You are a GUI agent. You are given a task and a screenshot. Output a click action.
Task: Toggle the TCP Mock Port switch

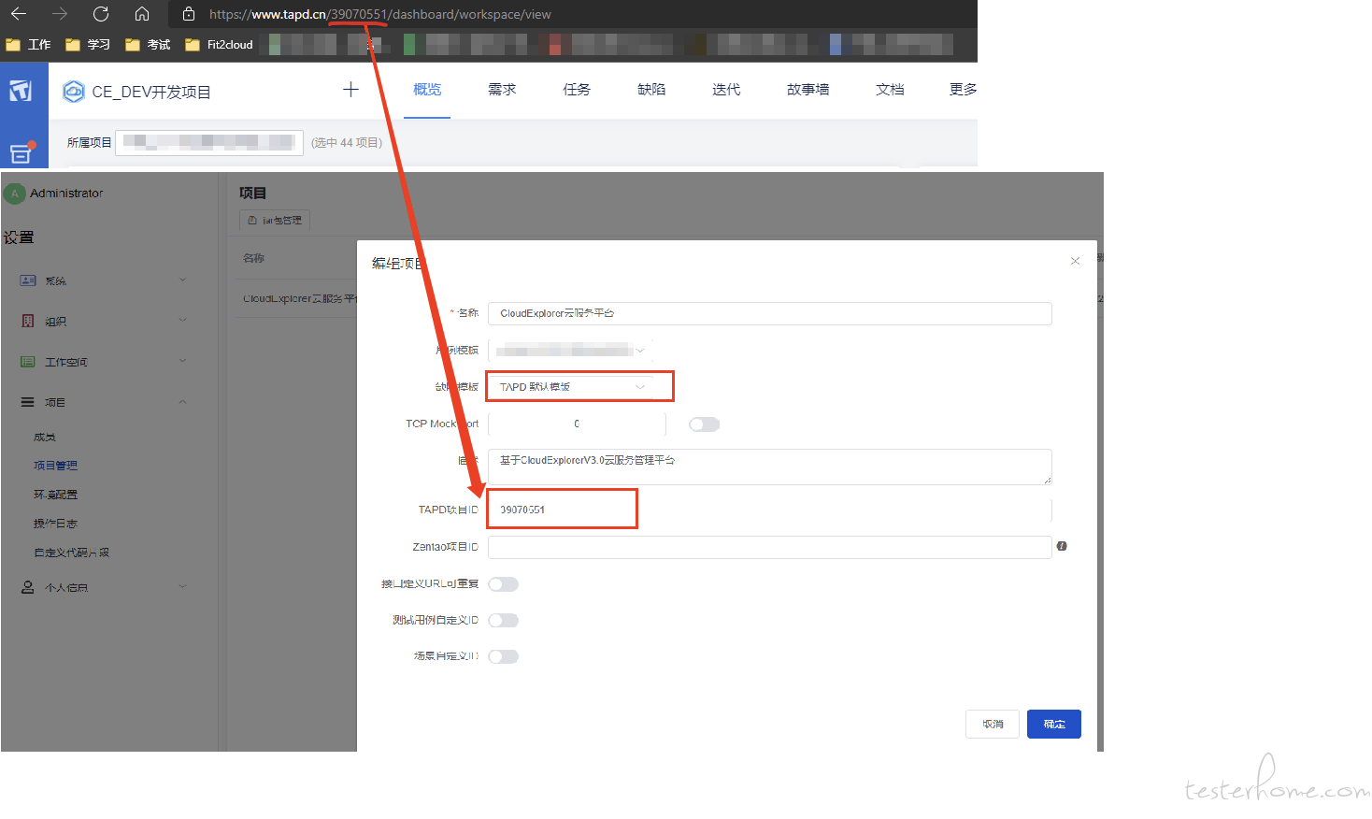(x=705, y=424)
